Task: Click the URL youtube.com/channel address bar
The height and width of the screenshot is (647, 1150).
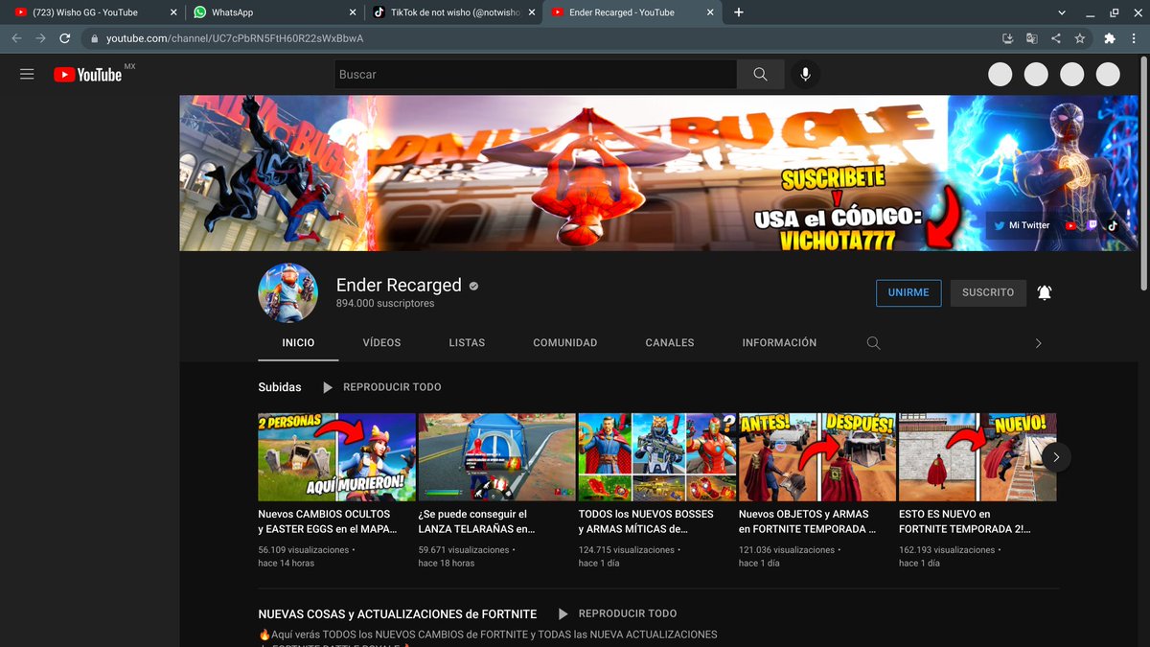Action: pyautogui.click(x=537, y=38)
